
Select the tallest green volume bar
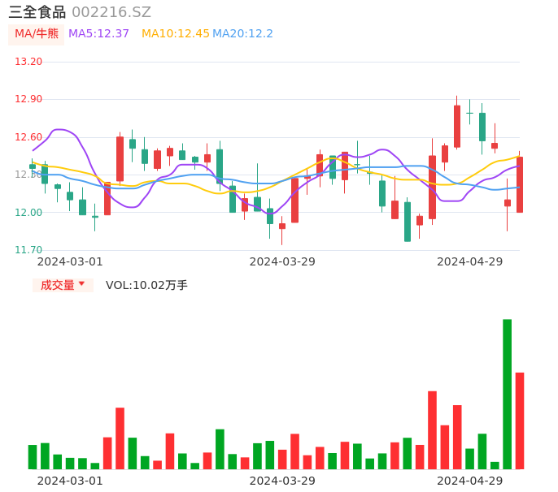tap(507, 394)
